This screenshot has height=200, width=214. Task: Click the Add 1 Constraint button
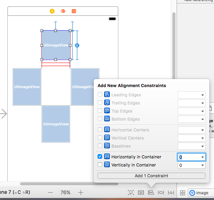[152, 176]
